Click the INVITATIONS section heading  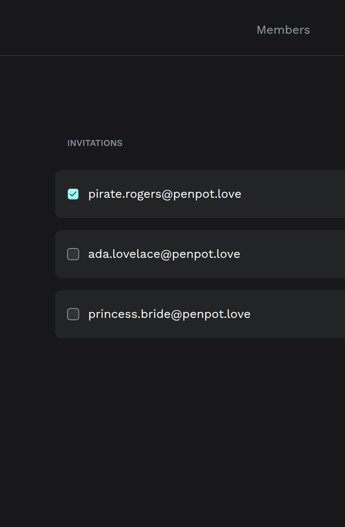pos(95,143)
